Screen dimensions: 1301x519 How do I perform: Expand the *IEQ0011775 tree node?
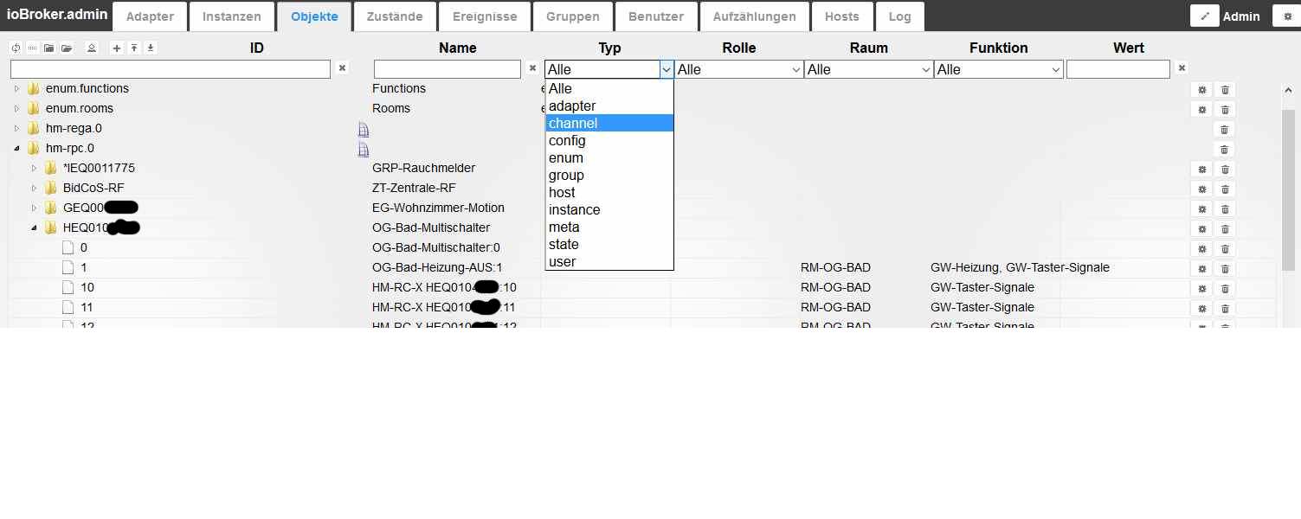coord(34,168)
